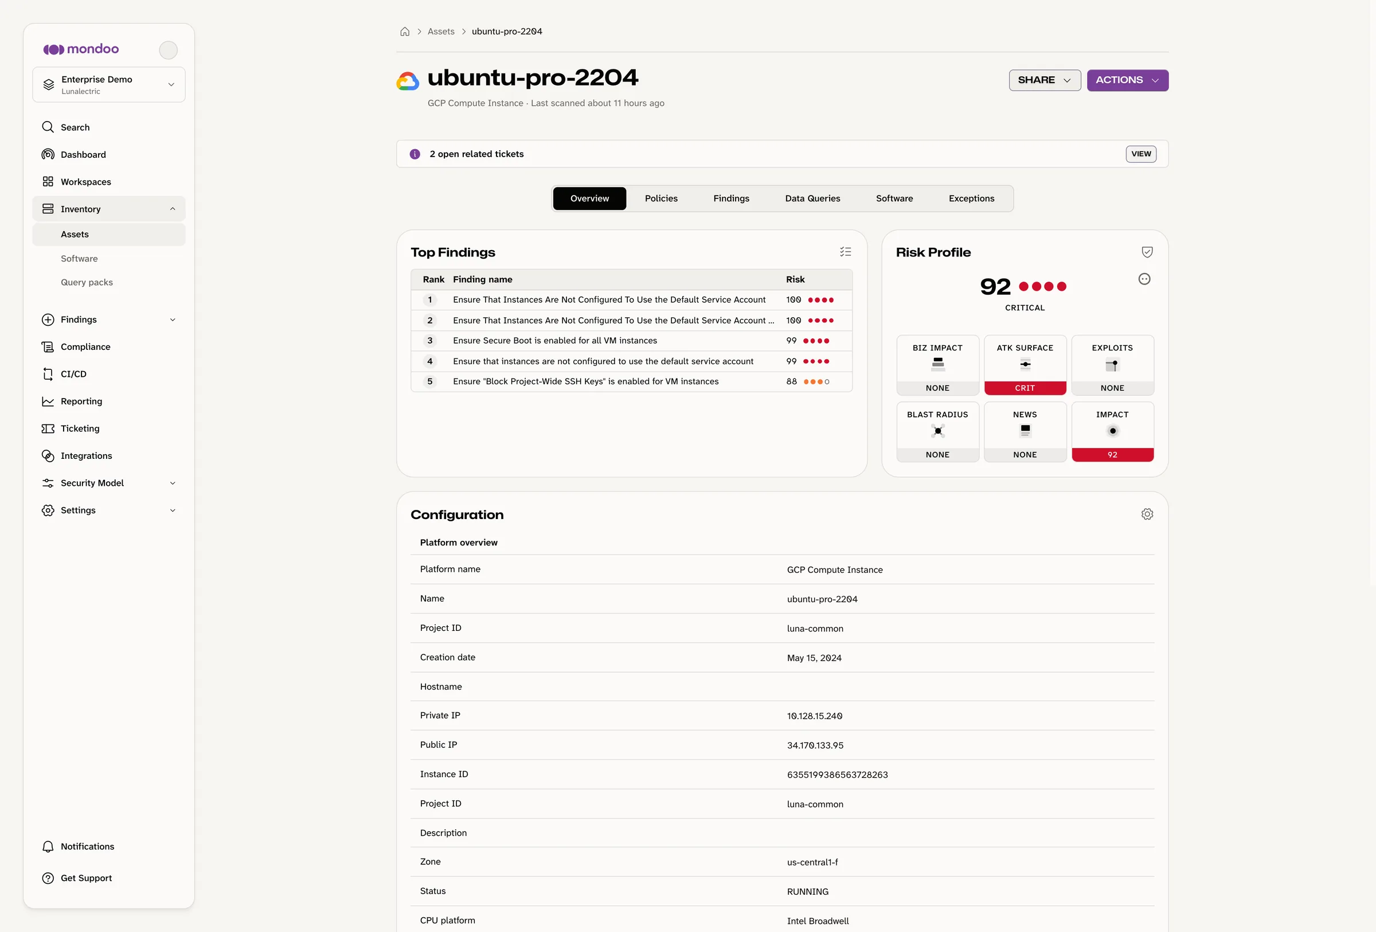
Task: Go to Dashboard in sidebar
Action: (108, 154)
